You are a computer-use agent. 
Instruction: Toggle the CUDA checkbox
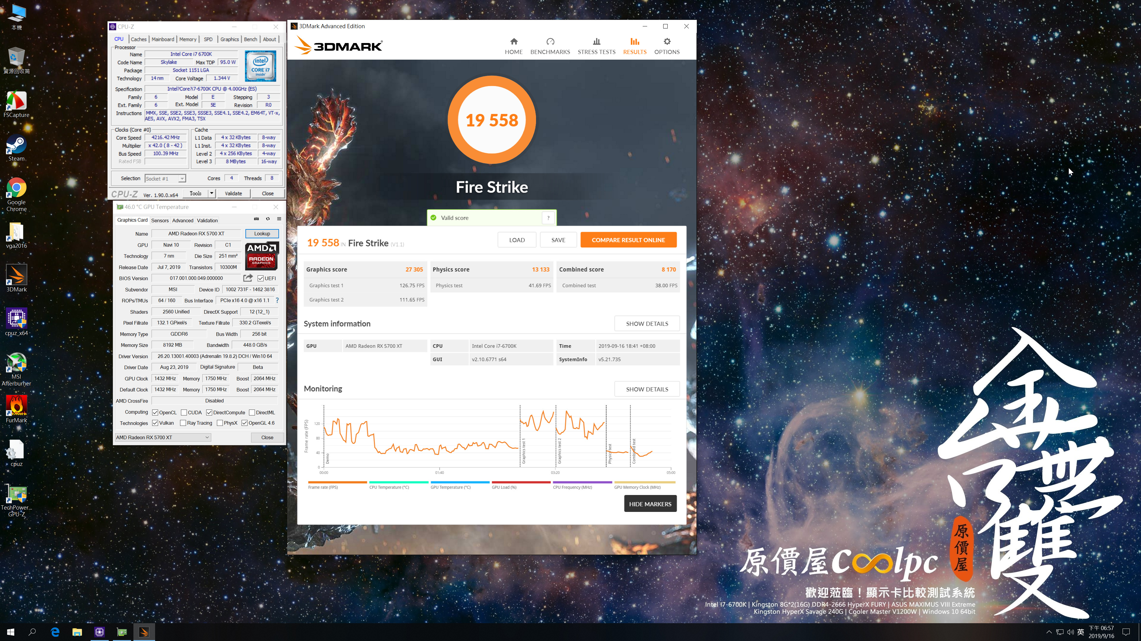184,412
